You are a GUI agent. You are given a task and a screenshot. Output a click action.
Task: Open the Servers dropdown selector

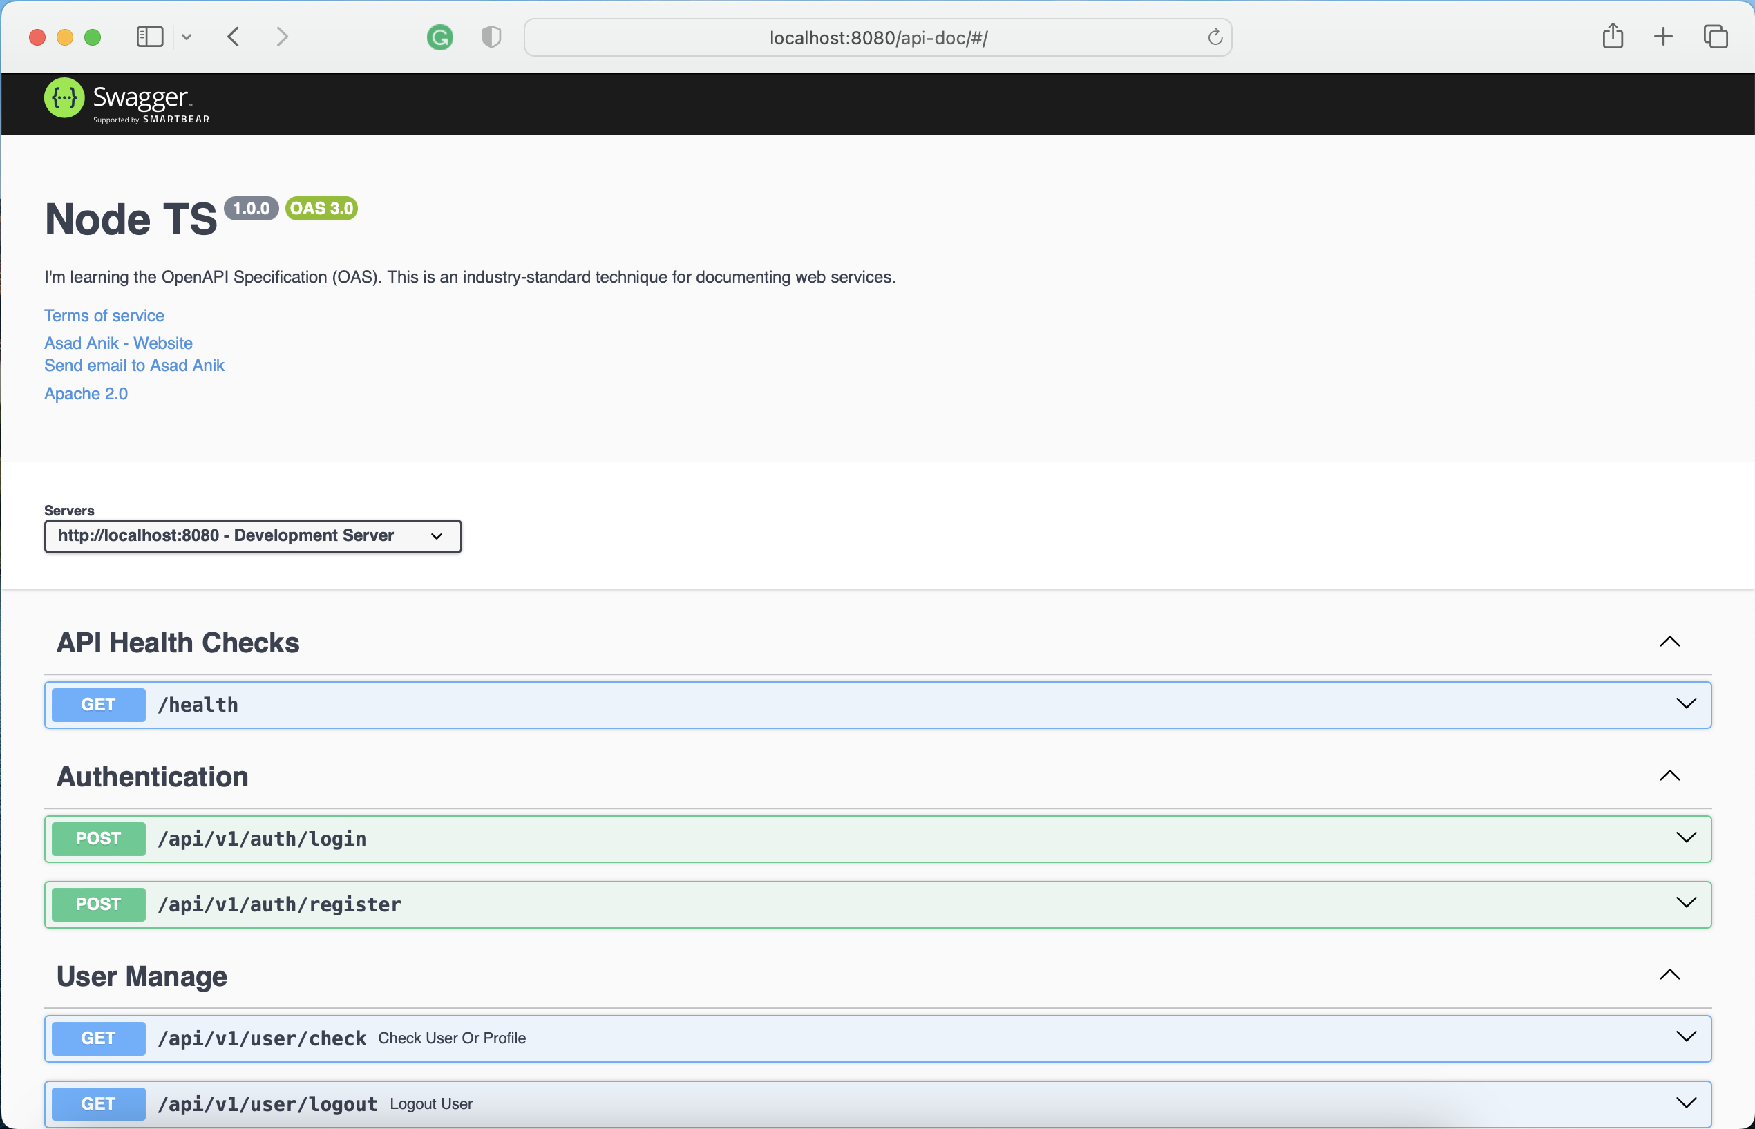253,536
